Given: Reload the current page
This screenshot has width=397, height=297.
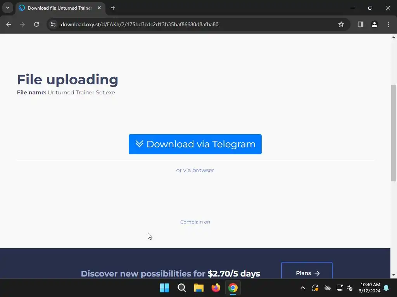Looking at the screenshot, I should 36,24.
